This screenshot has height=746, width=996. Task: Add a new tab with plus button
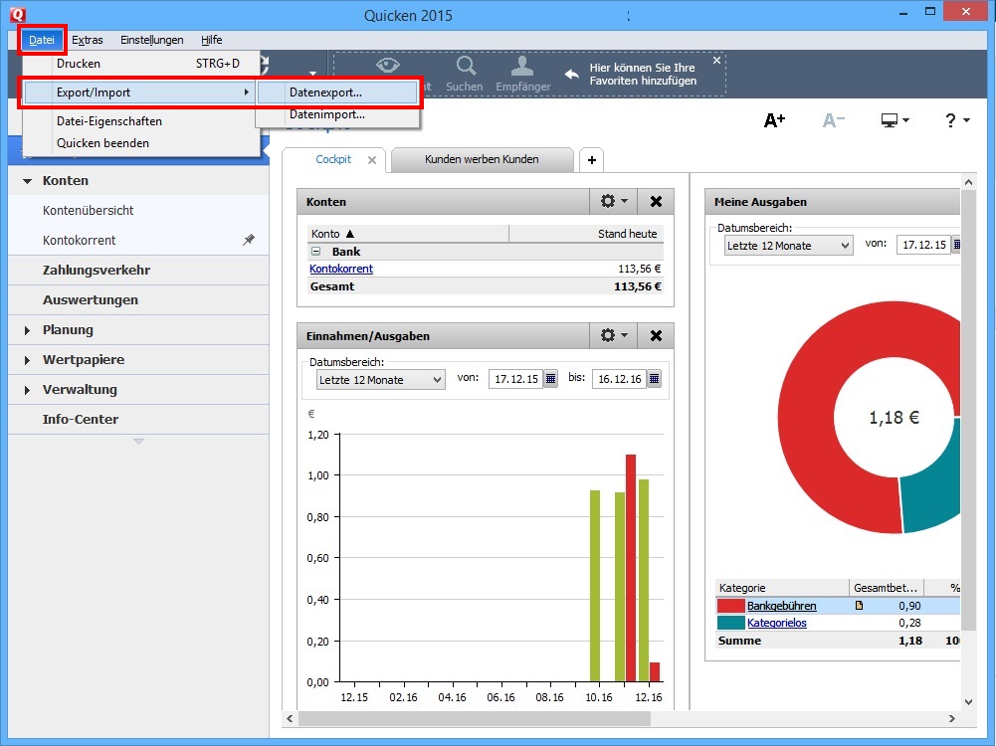tap(591, 159)
